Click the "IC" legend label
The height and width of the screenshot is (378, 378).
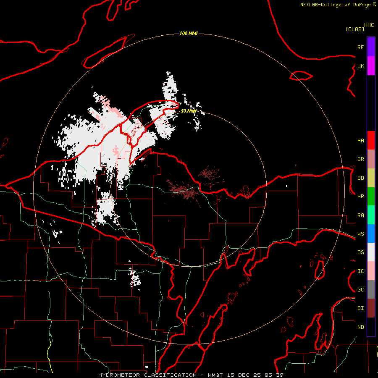(360, 271)
